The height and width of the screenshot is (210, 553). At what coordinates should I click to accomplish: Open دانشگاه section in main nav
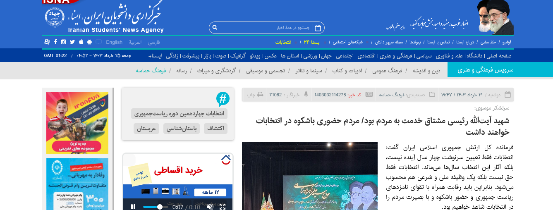coord(475,55)
